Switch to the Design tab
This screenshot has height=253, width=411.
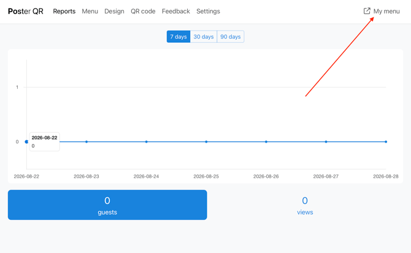(x=114, y=11)
